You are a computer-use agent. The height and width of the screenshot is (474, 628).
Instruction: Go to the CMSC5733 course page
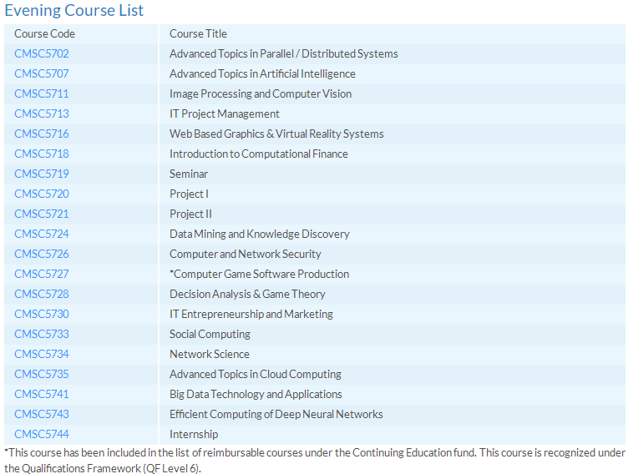(42, 334)
